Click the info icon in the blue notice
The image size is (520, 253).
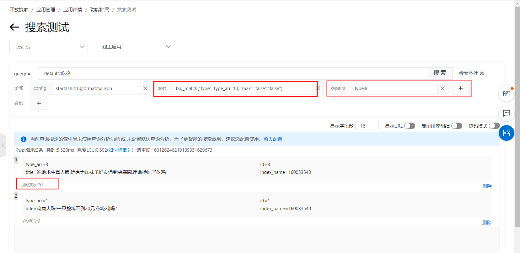click(x=24, y=139)
